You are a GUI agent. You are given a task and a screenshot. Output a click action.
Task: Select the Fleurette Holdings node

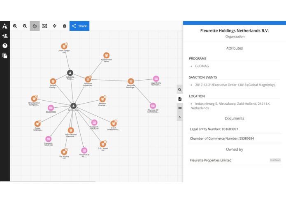pos(131,81)
